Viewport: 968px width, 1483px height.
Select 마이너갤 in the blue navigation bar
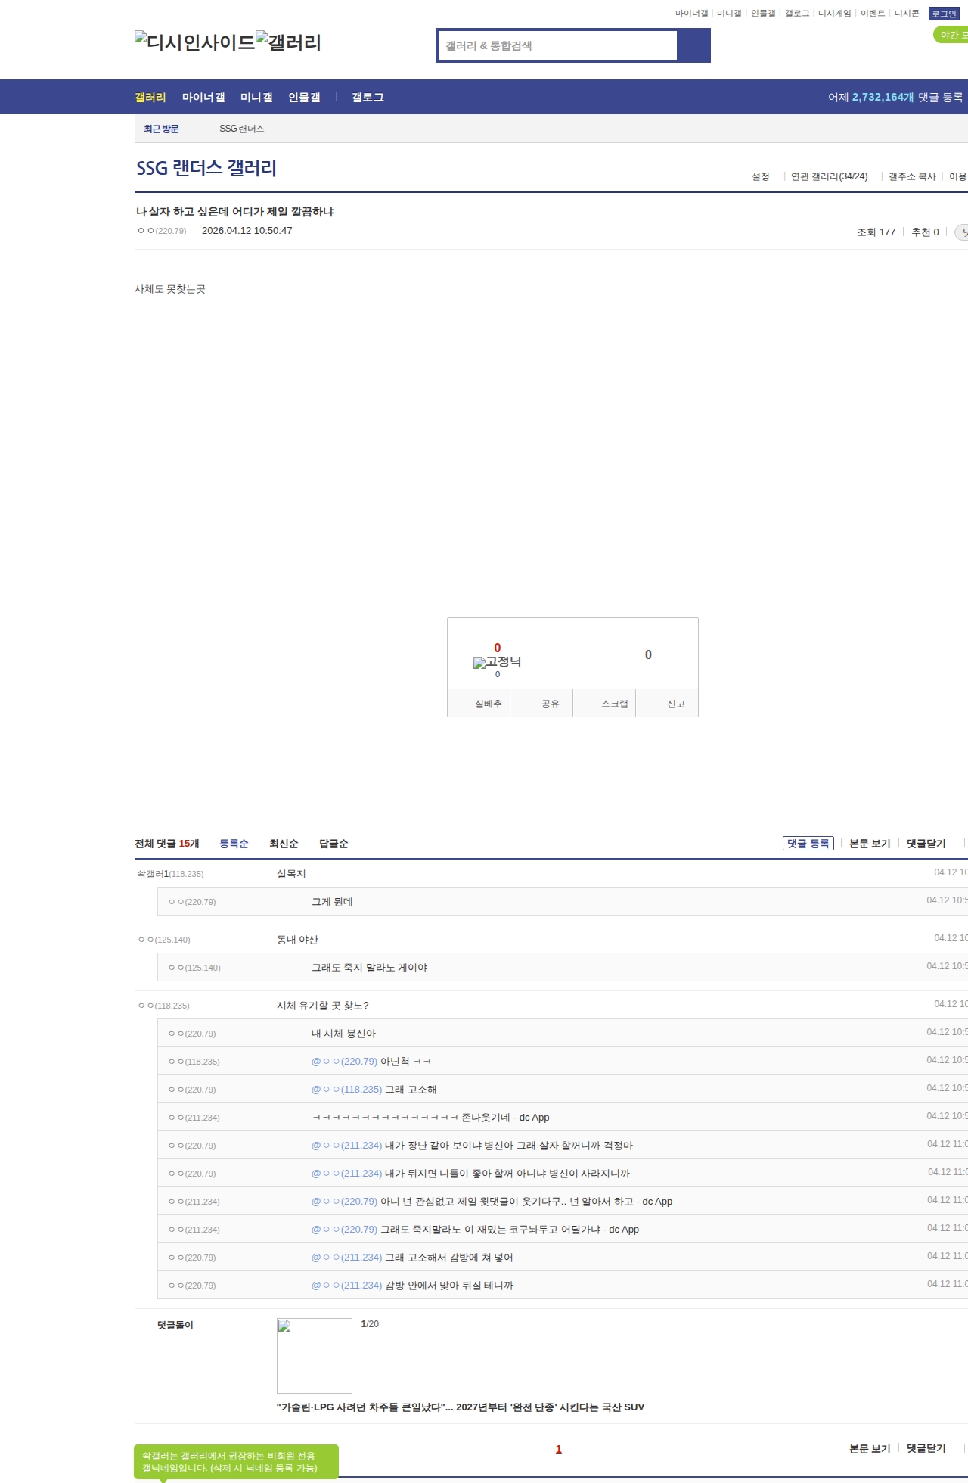click(x=203, y=98)
